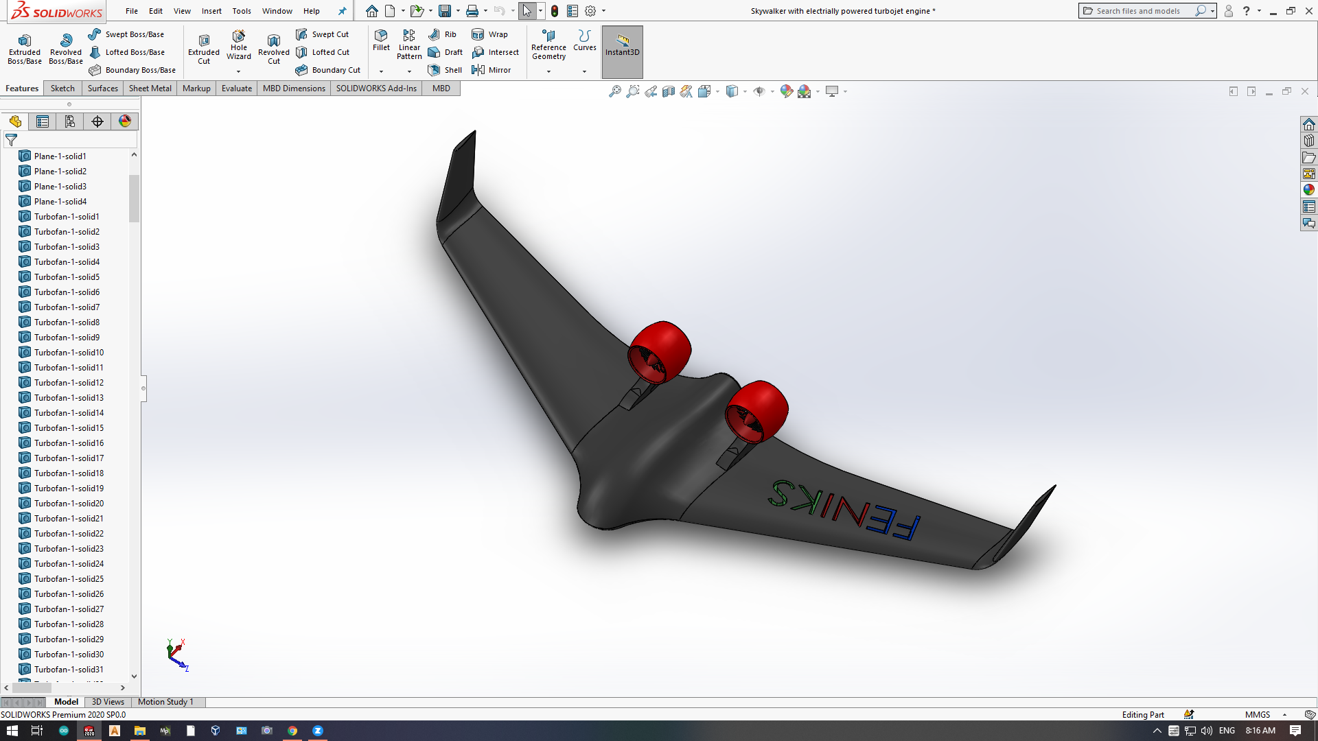1318x741 pixels.
Task: Select Plane-1-solid3 in the tree
Action: point(60,186)
